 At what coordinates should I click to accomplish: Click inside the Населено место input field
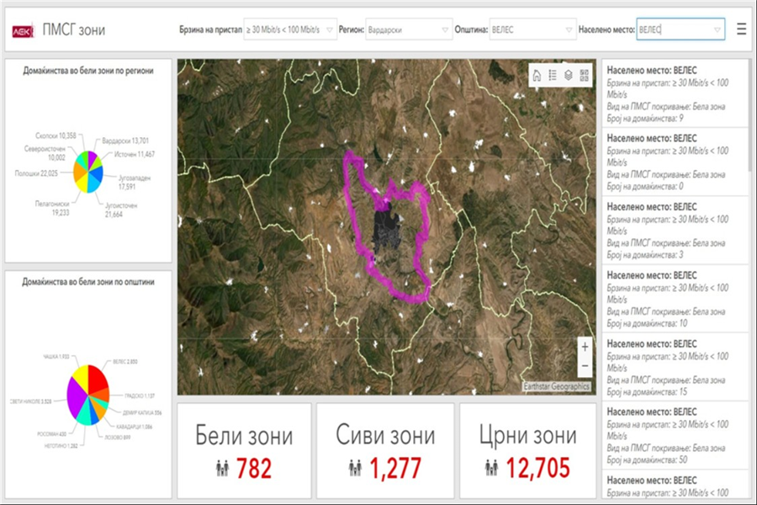pos(680,29)
